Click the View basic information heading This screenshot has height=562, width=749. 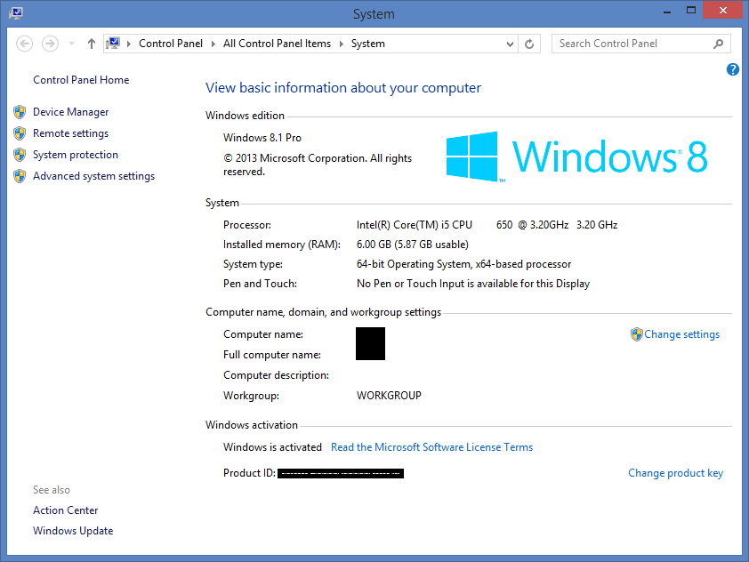click(343, 88)
